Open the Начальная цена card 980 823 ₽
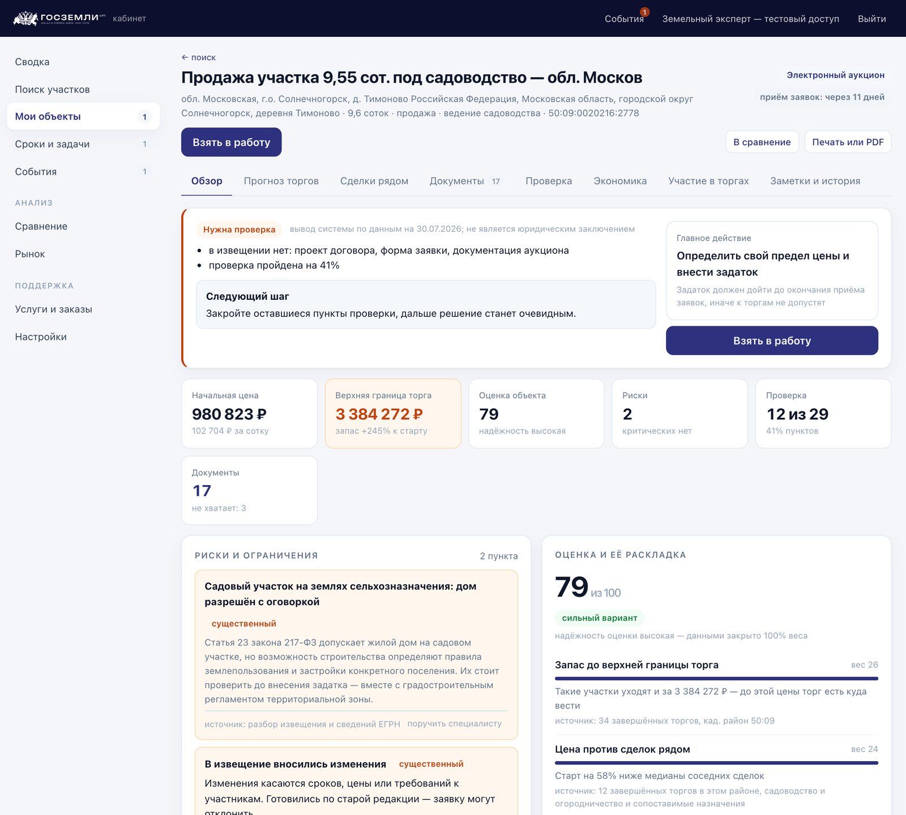906x815 pixels. (x=249, y=414)
